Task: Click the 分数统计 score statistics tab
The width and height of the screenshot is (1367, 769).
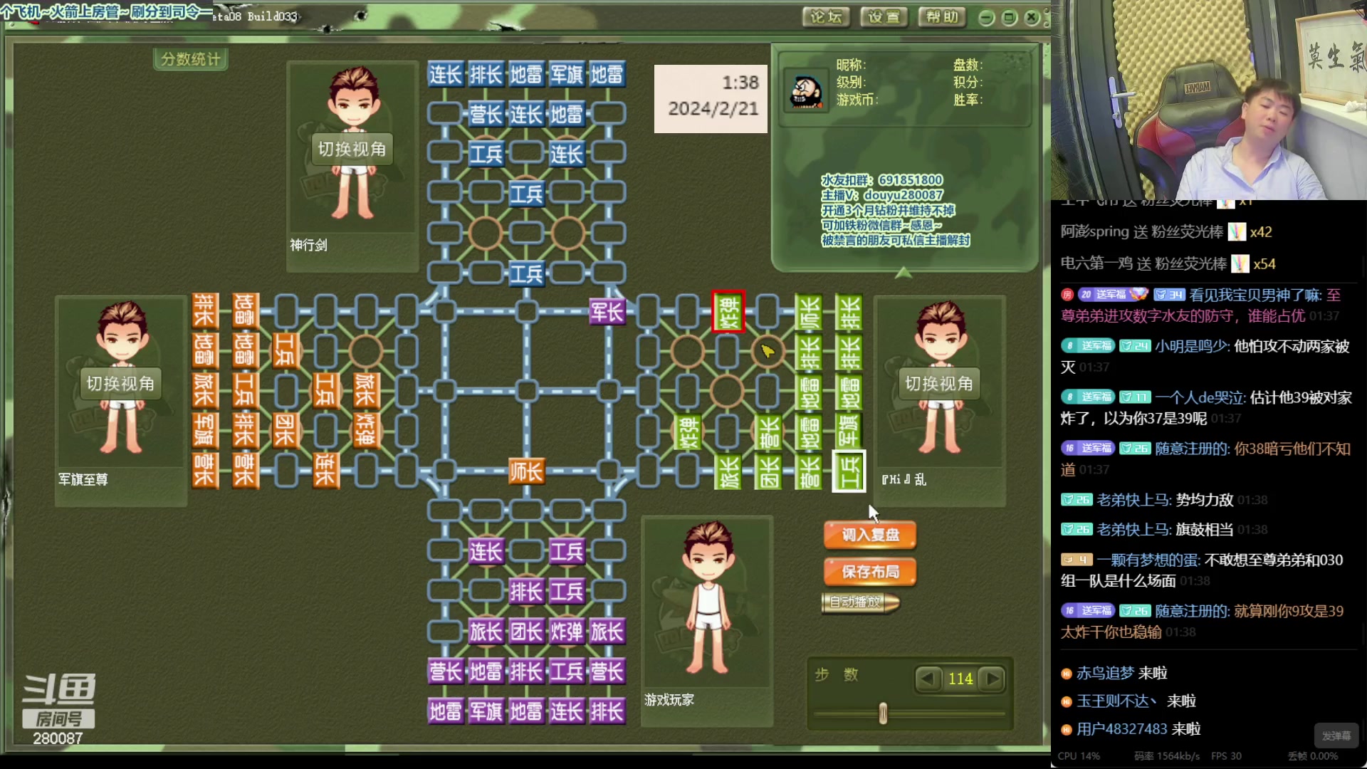Action: click(x=191, y=59)
